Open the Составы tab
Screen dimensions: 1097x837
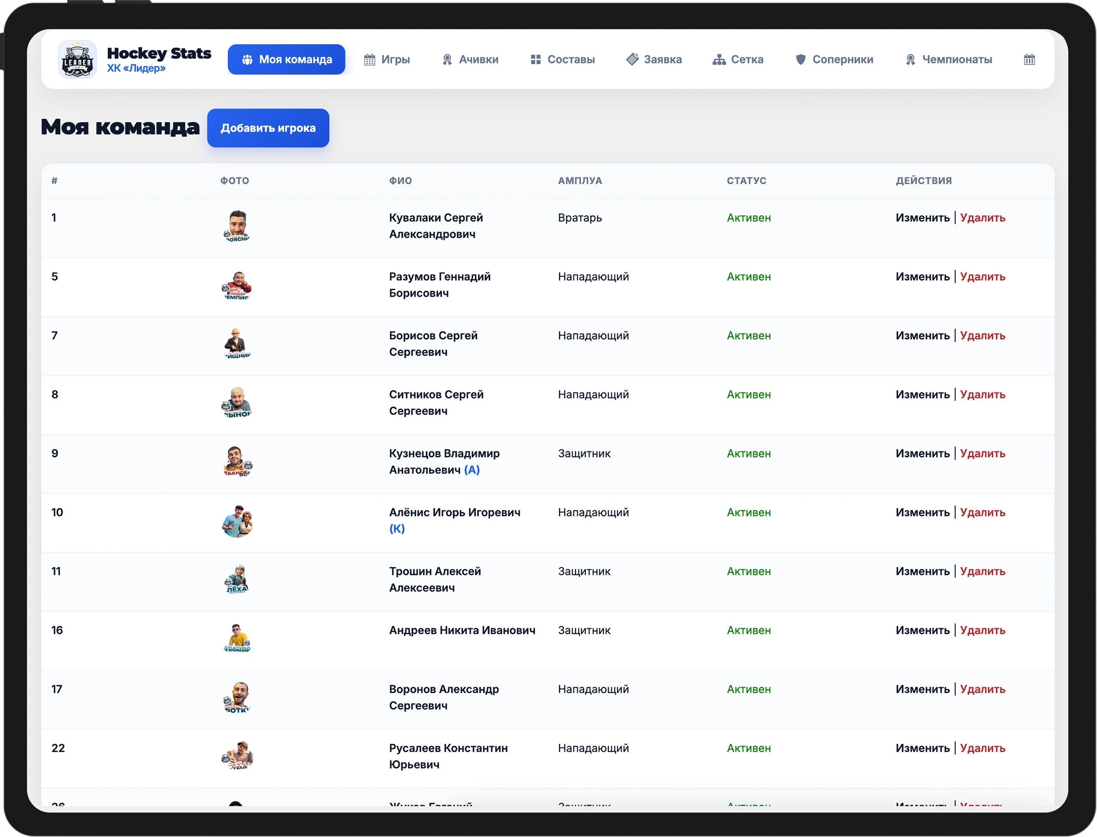563,60
